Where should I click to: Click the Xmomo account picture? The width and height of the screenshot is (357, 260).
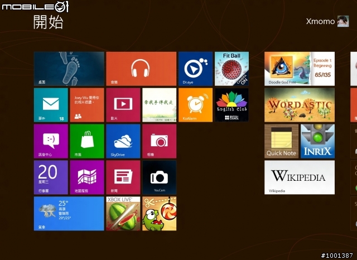tap(343, 21)
